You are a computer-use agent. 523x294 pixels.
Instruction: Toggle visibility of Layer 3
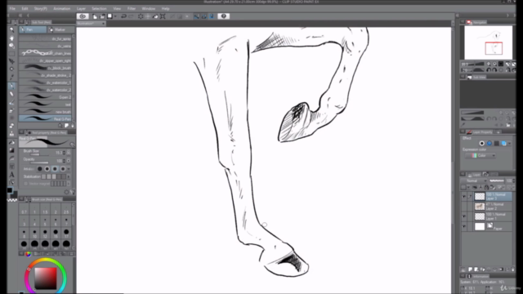tap(464, 197)
